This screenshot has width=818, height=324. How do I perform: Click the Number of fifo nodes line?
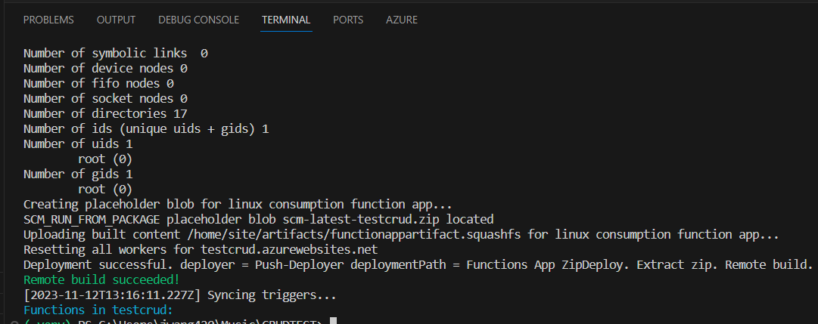coord(98,83)
